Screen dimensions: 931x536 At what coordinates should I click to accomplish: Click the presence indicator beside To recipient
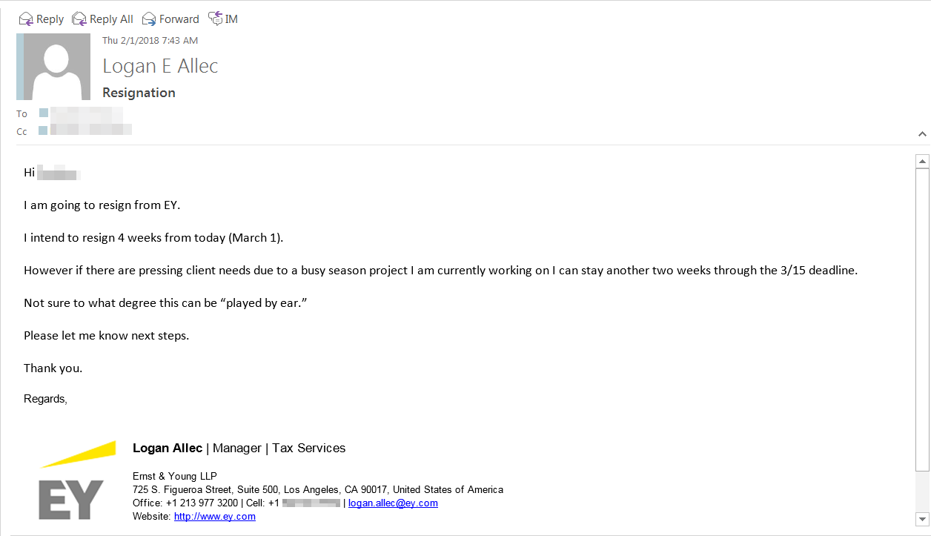[x=44, y=113]
